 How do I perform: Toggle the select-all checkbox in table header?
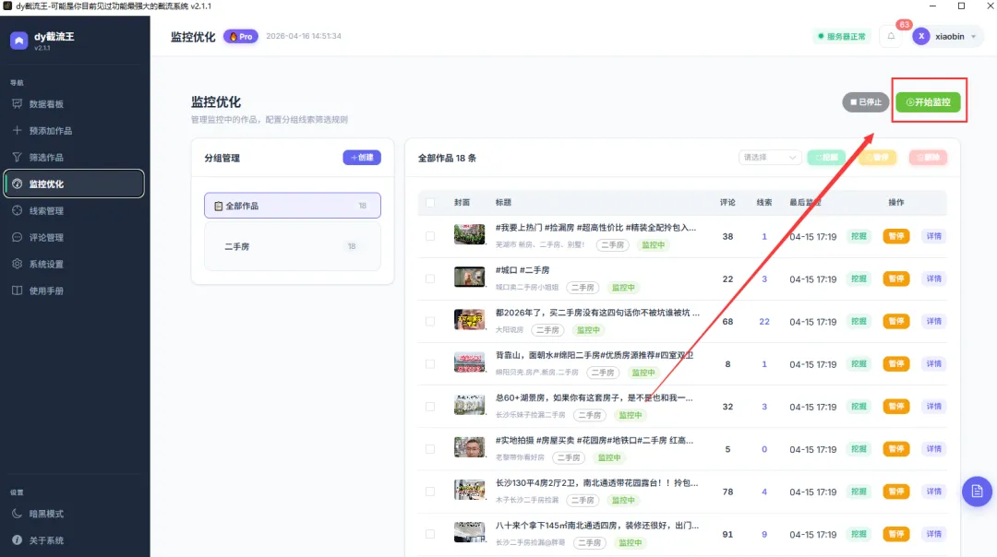(429, 202)
